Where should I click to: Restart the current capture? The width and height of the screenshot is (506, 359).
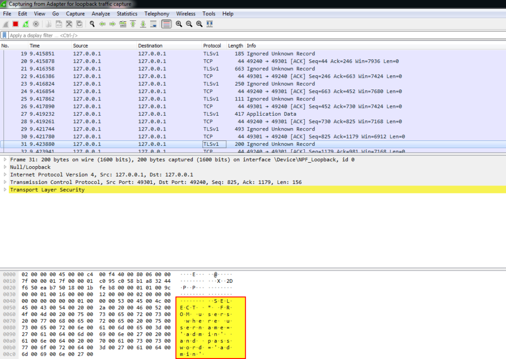click(25, 24)
